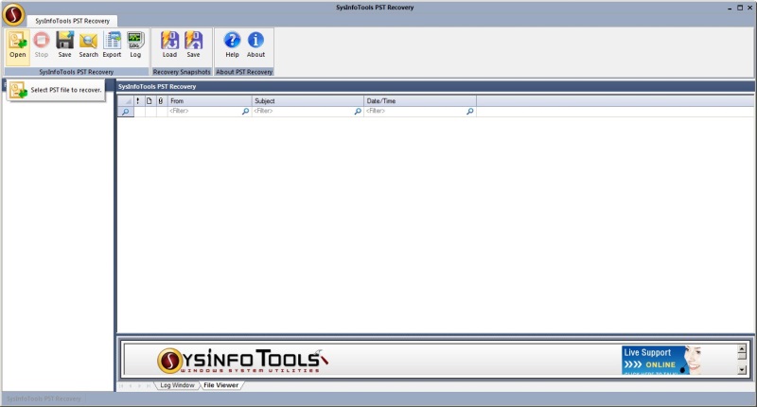Click the Date/Time column filter field
757x407 pixels.
(x=414, y=112)
